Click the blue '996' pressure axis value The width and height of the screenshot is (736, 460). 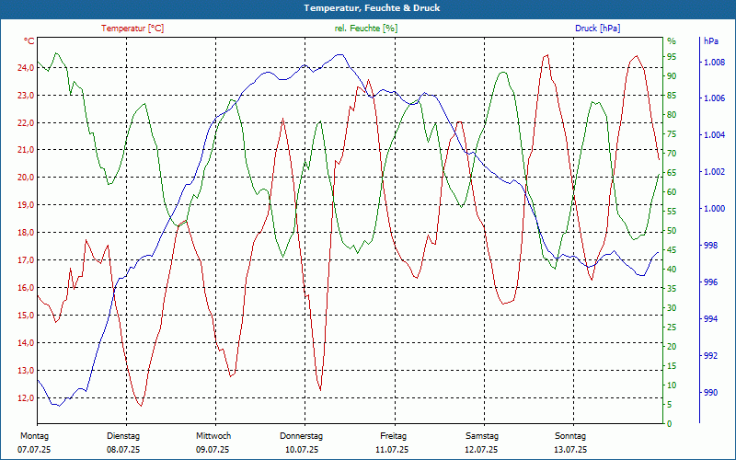pyautogui.click(x=711, y=282)
